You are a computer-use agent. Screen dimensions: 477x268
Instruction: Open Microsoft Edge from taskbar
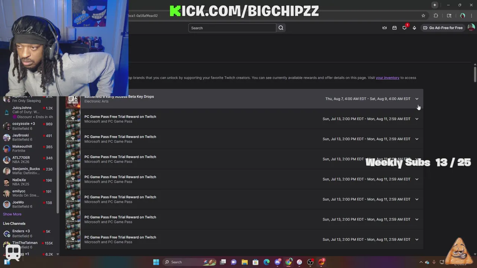[266, 262]
